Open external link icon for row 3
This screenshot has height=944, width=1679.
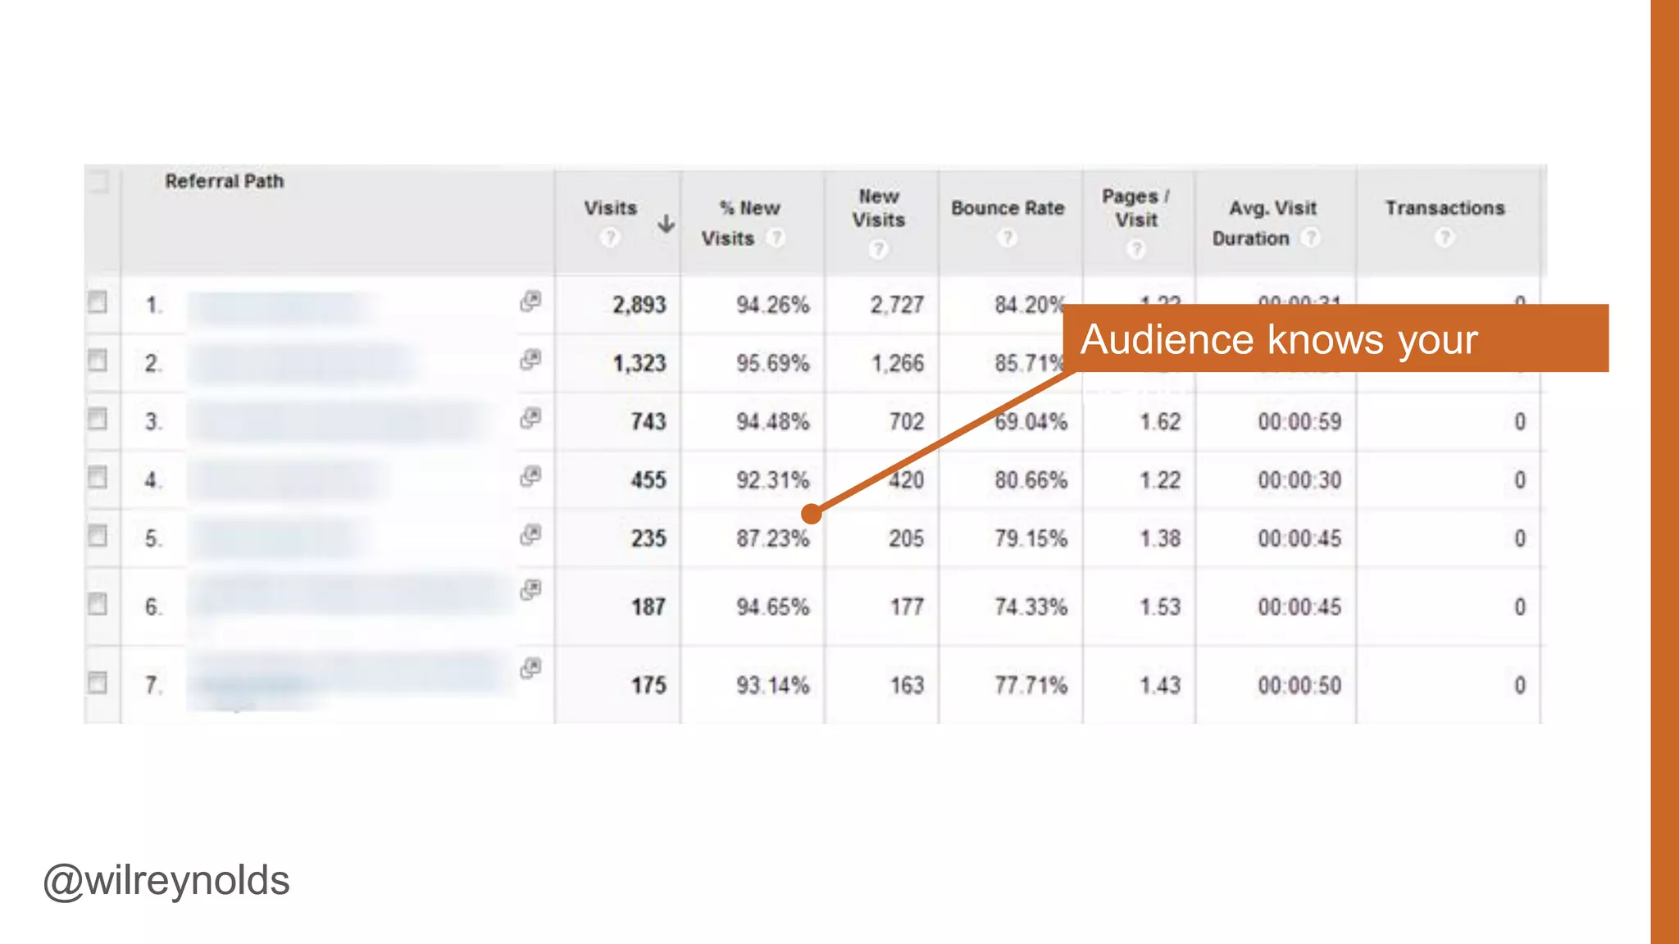point(530,419)
